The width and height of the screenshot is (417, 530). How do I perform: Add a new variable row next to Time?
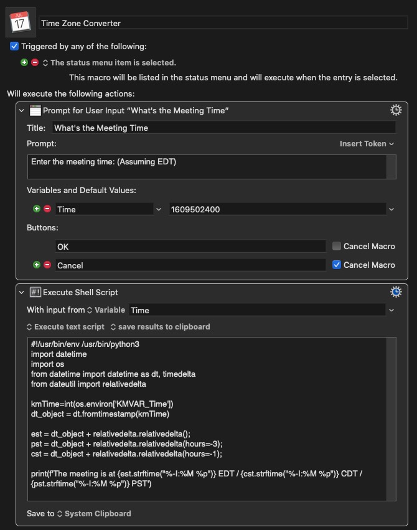[x=37, y=209]
